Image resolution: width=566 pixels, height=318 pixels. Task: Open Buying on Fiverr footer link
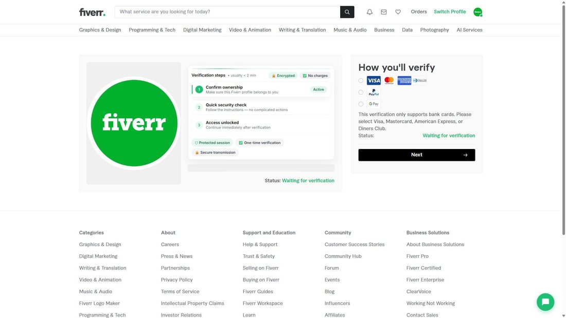[x=261, y=280]
